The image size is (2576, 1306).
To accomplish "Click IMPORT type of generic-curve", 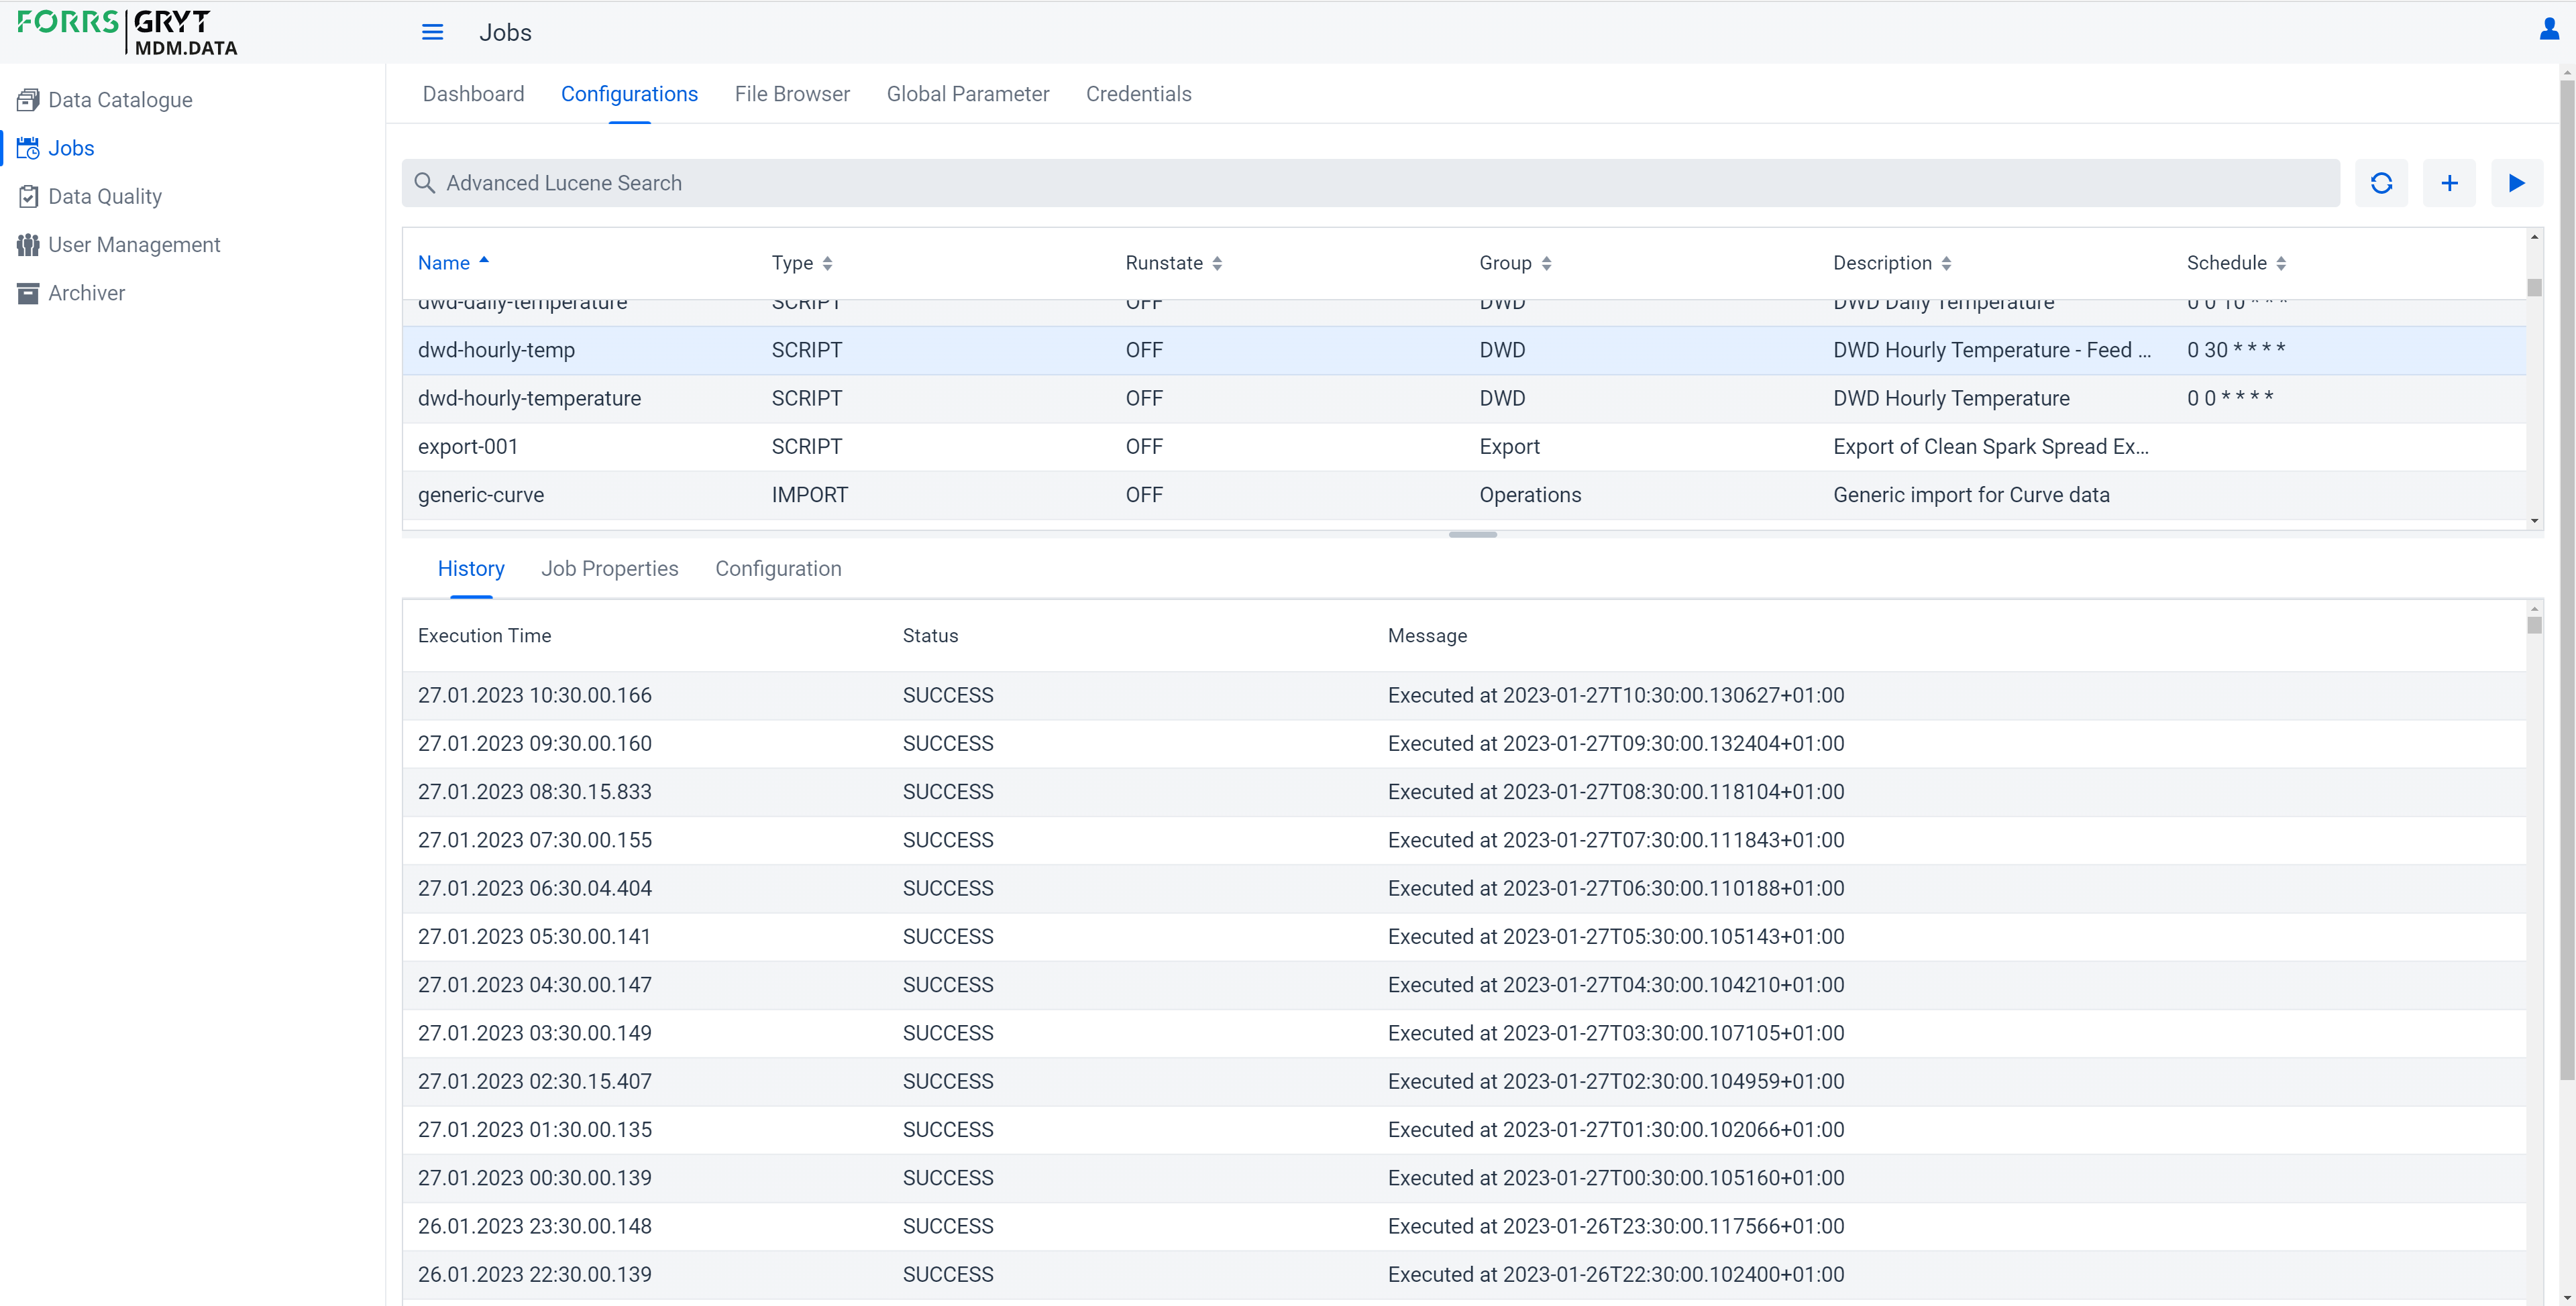I will (809, 495).
